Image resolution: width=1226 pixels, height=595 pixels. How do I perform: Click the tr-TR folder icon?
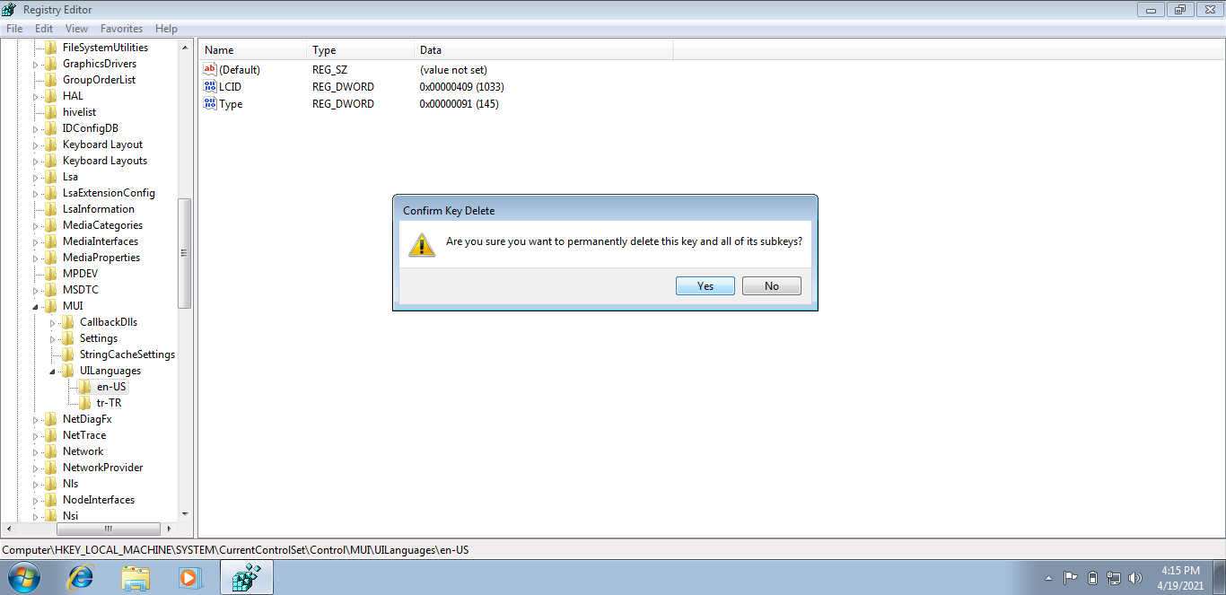pyautogui.click(x=84, y=403)
